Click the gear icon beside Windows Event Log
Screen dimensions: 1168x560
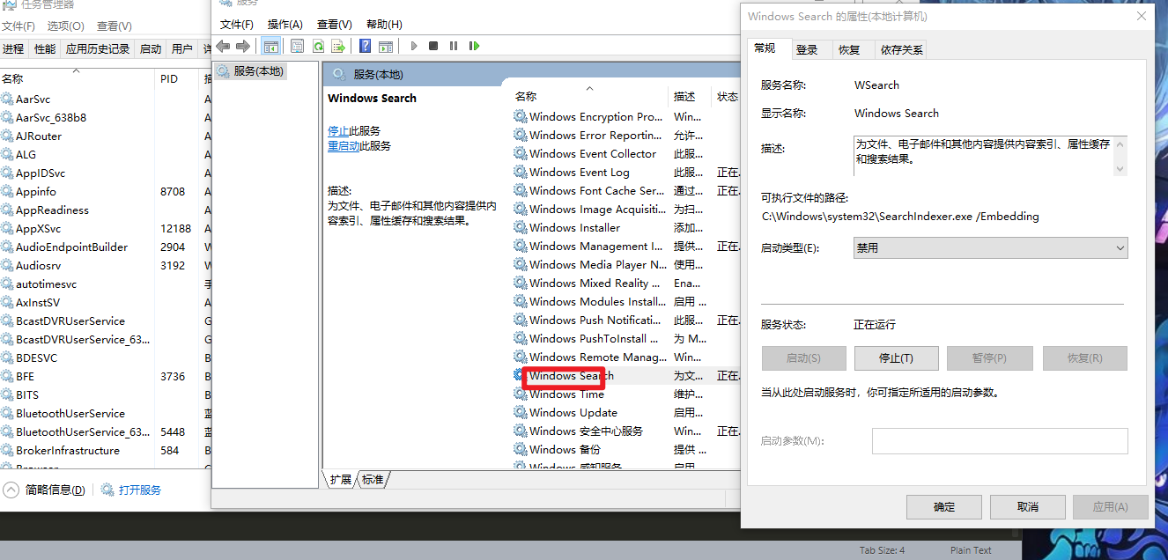tap(521, 173)
